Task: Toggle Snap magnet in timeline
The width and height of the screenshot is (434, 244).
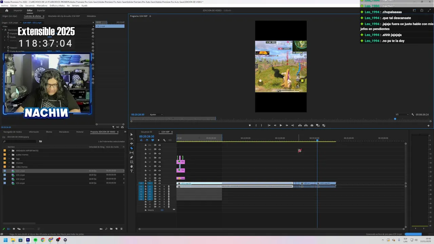Action: pos(147,140)
